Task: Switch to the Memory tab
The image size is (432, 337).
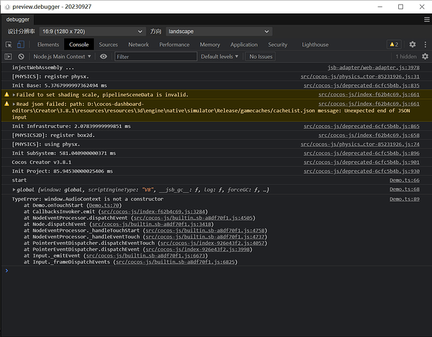Action: coord(210,44)
